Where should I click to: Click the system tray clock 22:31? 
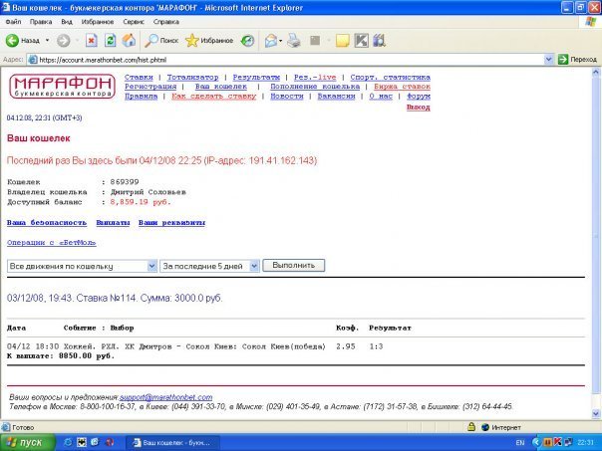[x=585, y=443]
